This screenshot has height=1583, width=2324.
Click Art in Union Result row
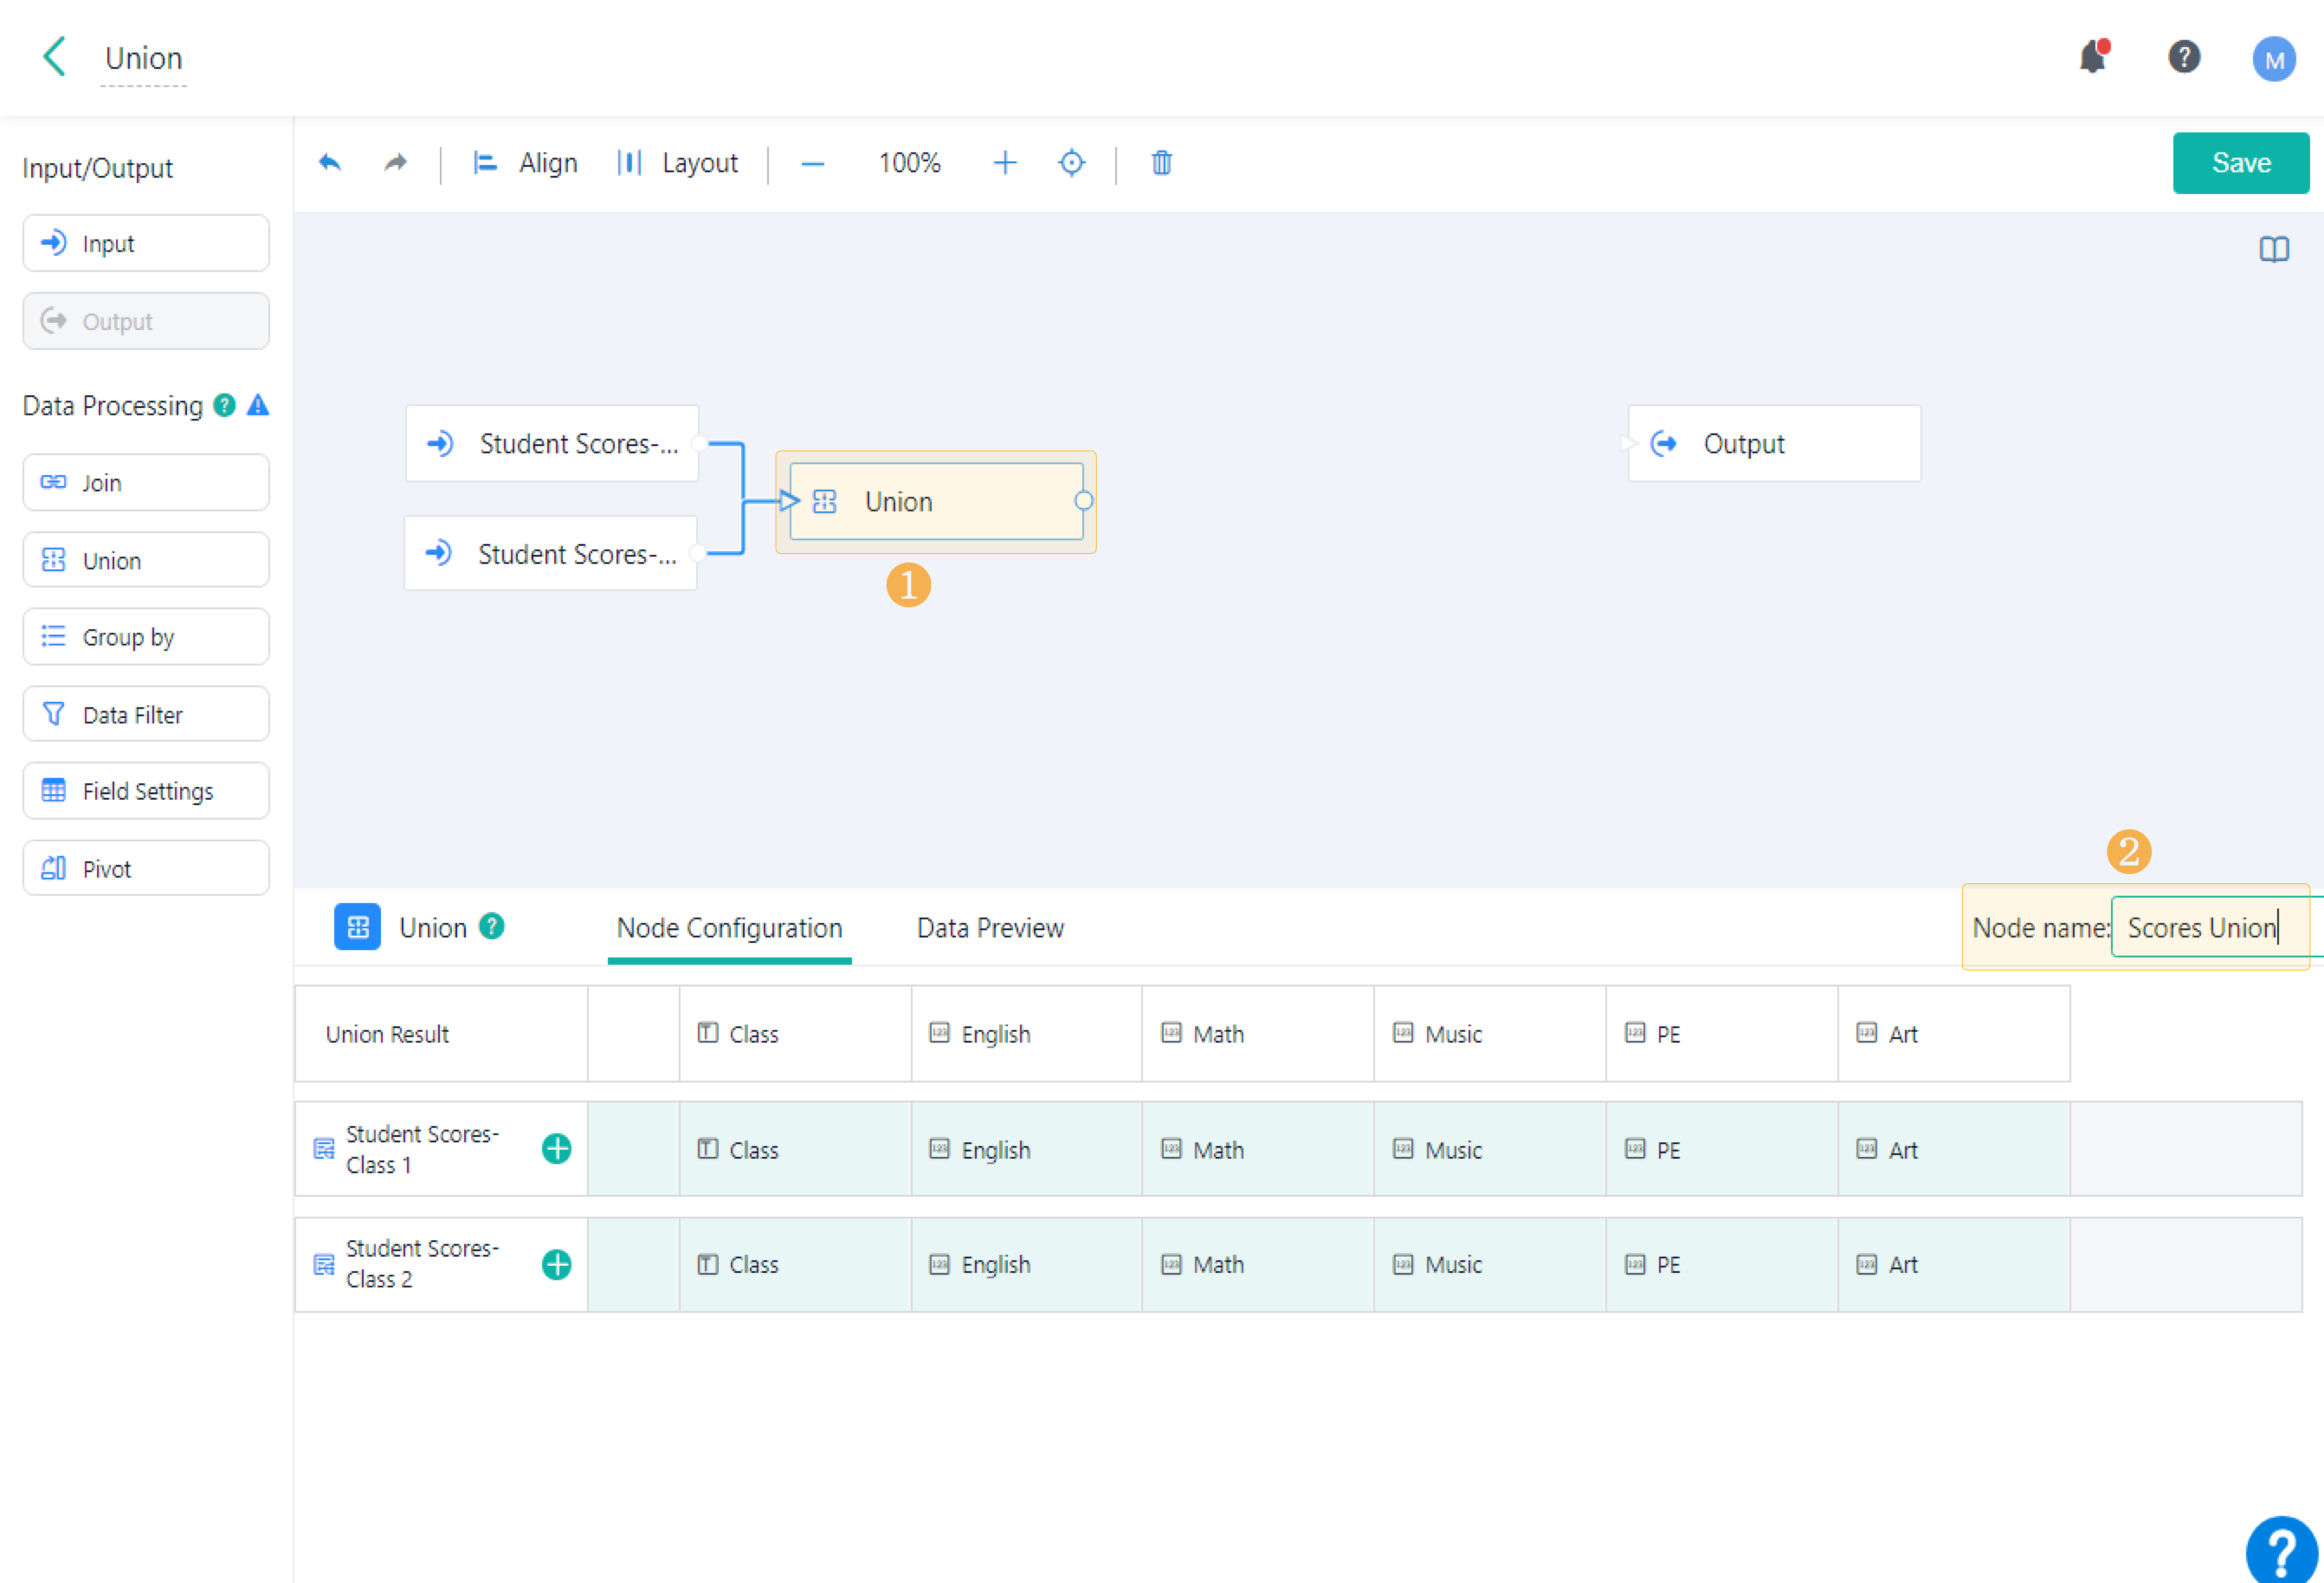(x=1954, y=1034)
